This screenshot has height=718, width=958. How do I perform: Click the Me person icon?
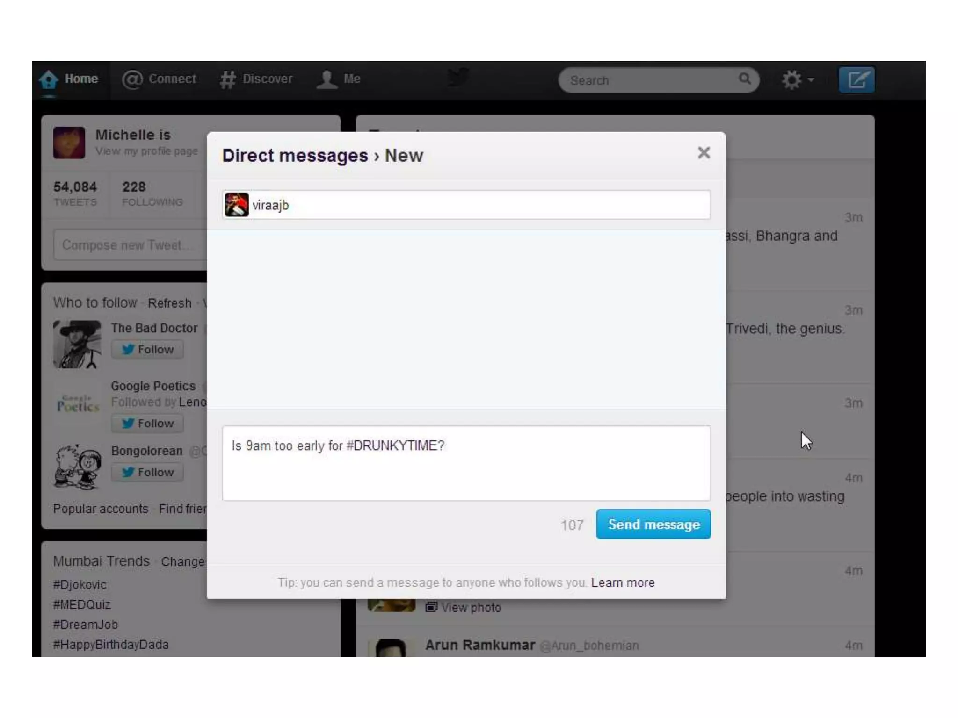pos(327,79)
